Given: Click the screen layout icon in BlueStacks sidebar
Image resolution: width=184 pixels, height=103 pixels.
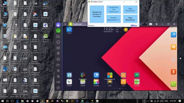Looking at the screenshot, I should point(58,36).
